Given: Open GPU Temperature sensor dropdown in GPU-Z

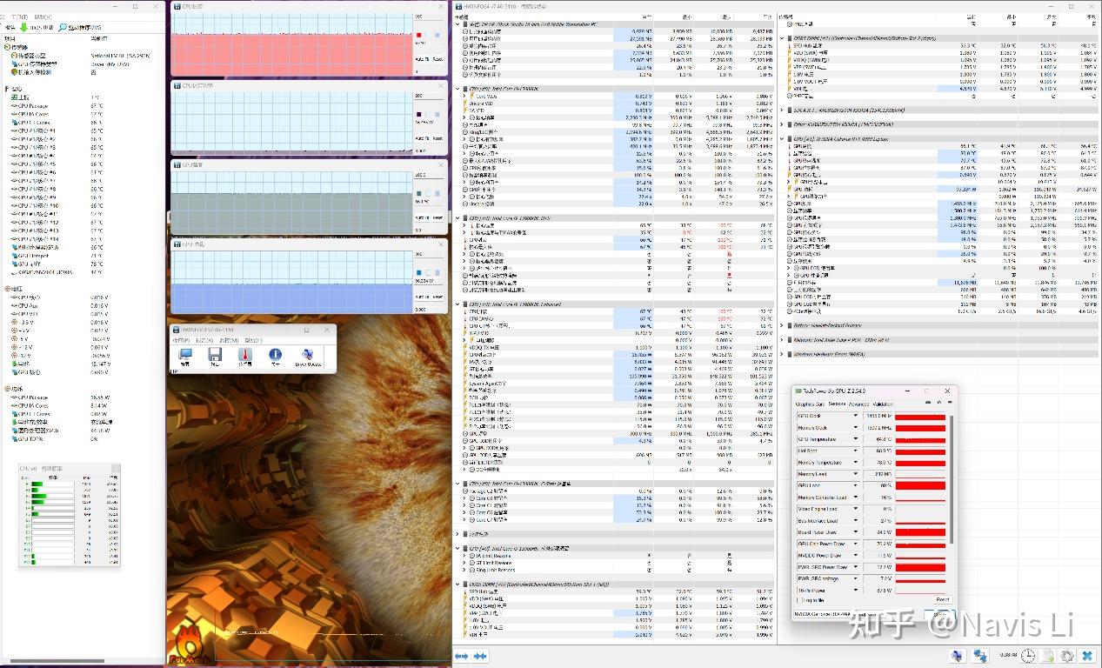Looking at the screenshot, I should click(x=855, y=439).
